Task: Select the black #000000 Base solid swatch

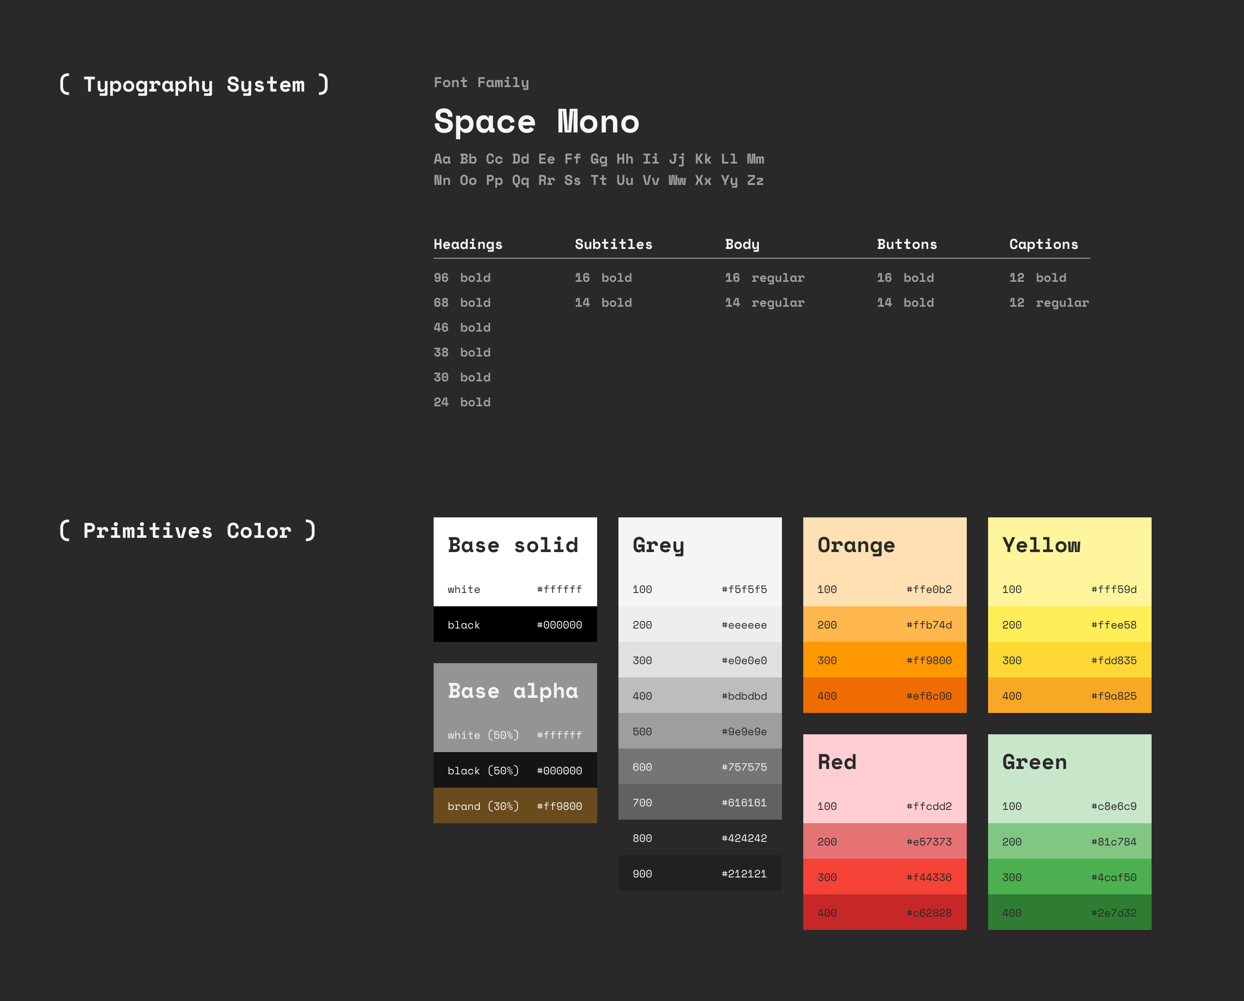Action: 514,624
